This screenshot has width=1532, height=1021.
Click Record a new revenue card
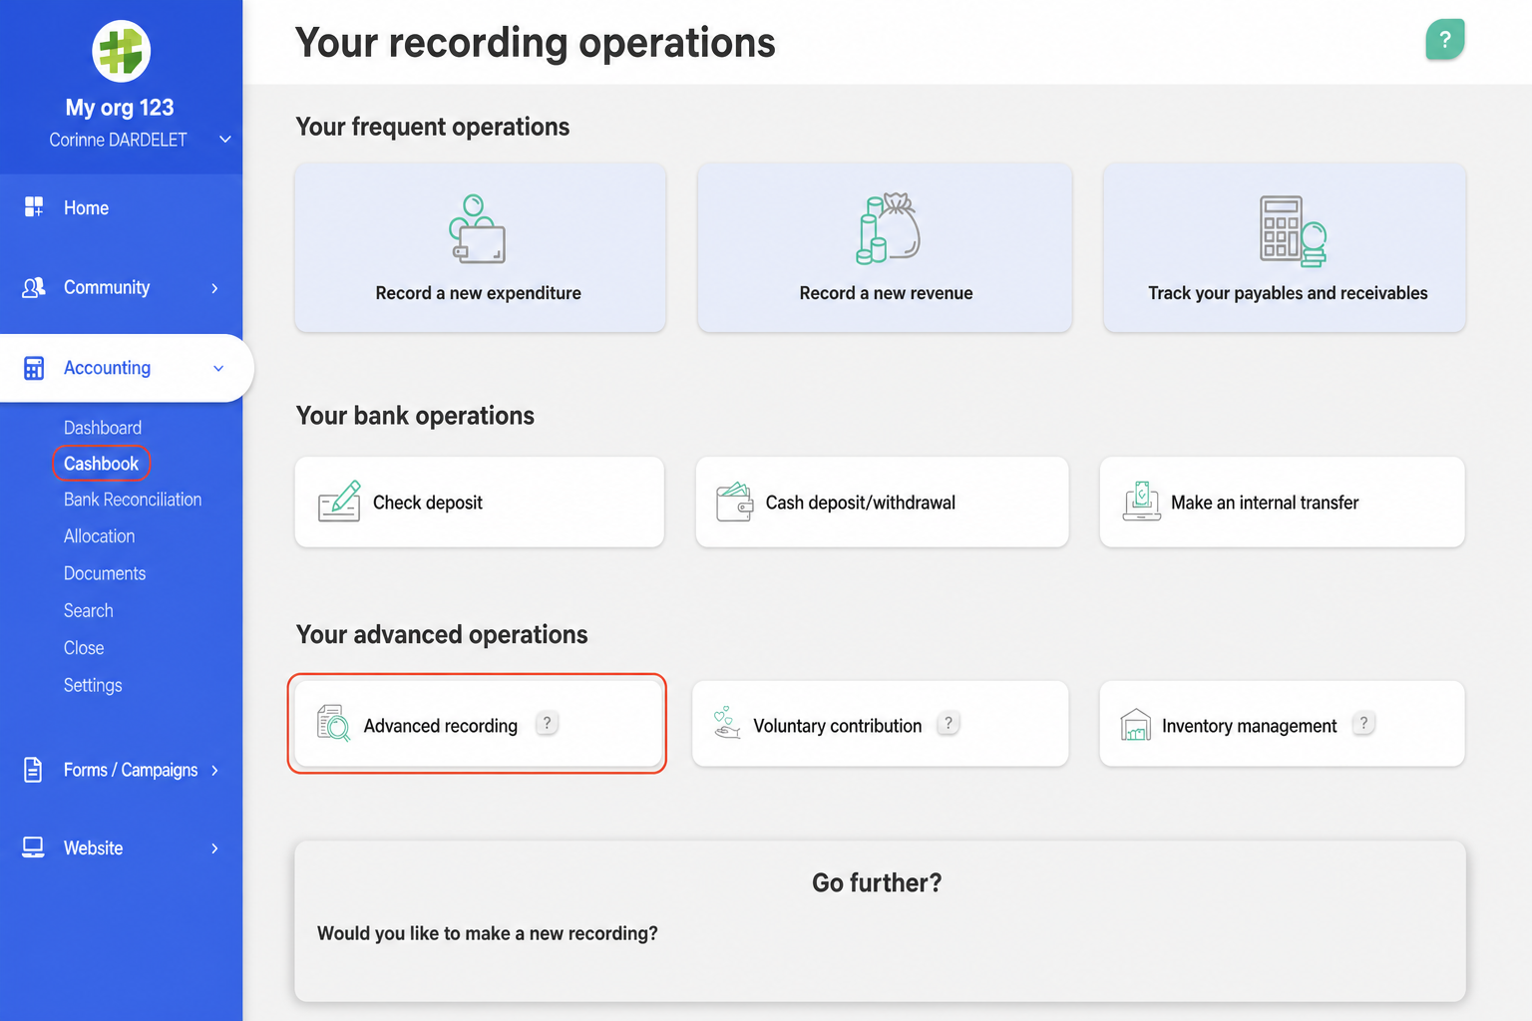(885, 247)
